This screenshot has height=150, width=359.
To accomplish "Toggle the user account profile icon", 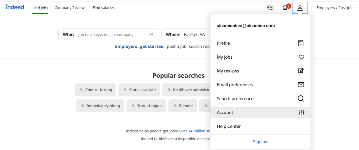I will tap(300, 8).
